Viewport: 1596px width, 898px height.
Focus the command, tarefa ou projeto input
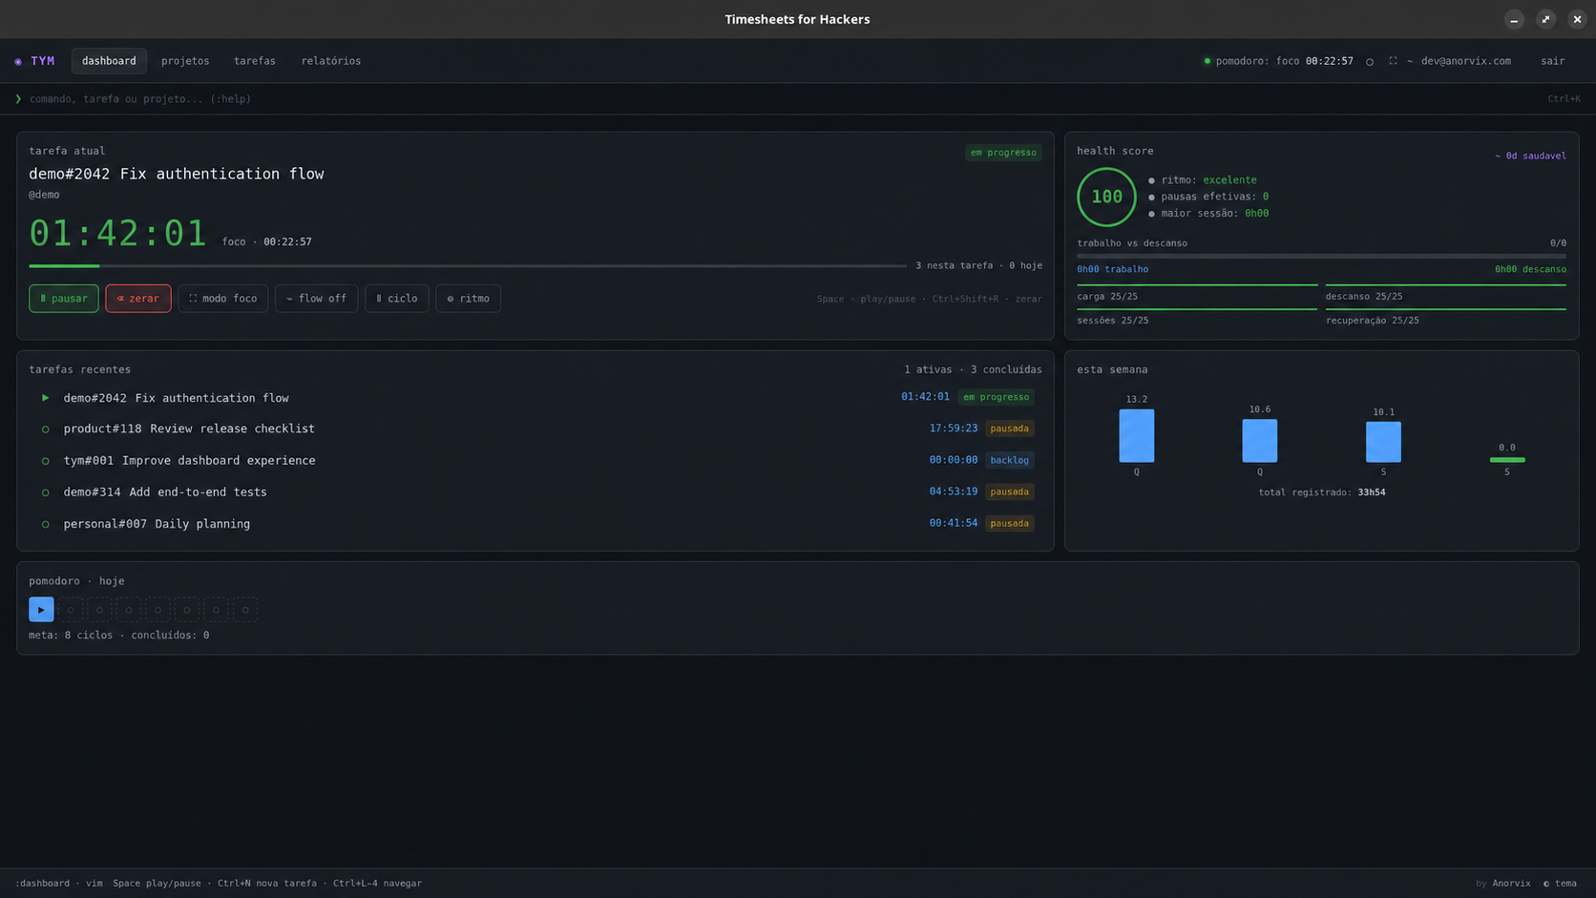point(783,99)
